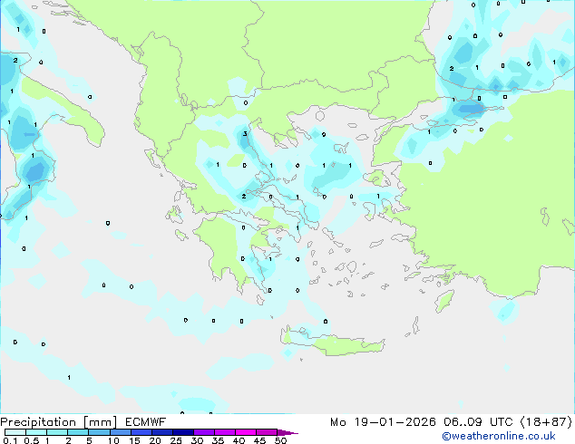Image resolution: width=575 pixels, height=444 pixels.
Task: Click the legend swatch between 0.1 and 0.5
Action: (x=15, y=432)
